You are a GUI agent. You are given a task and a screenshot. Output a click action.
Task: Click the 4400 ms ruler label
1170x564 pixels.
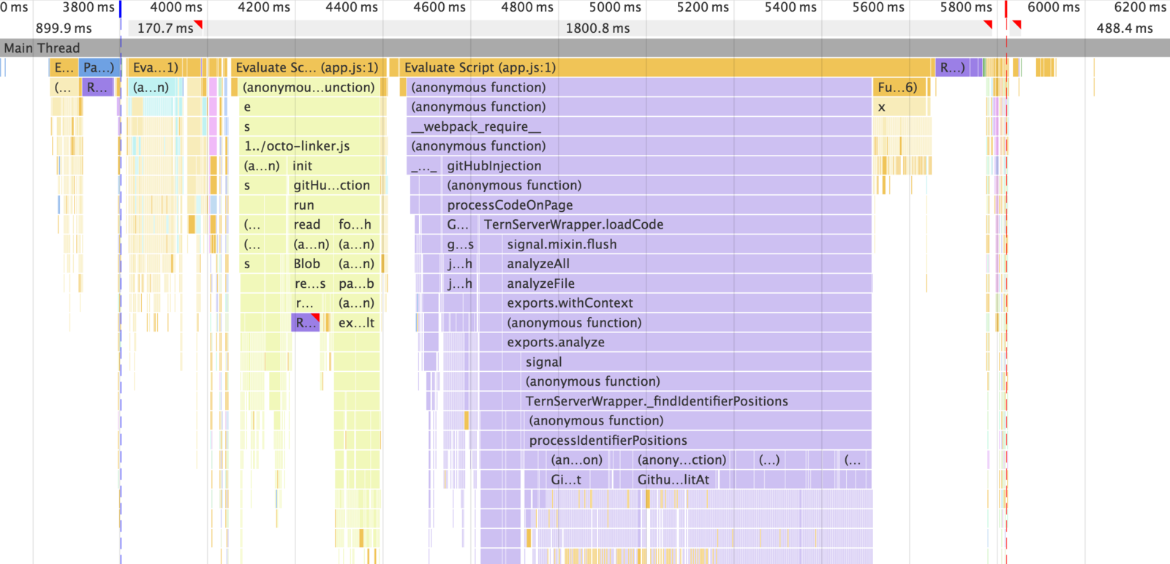(352, 7)
